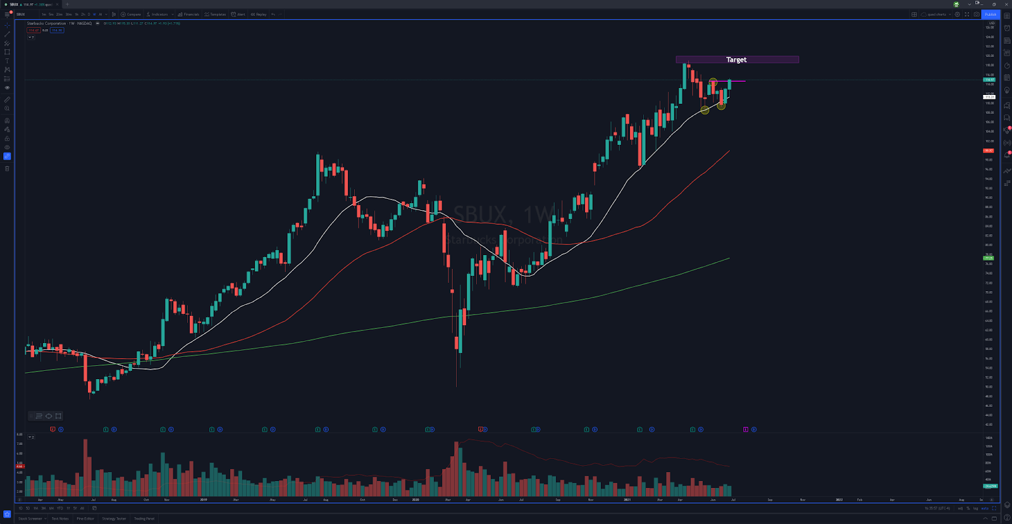
Task: Click the Publish button
Action: tap(990, 14)
